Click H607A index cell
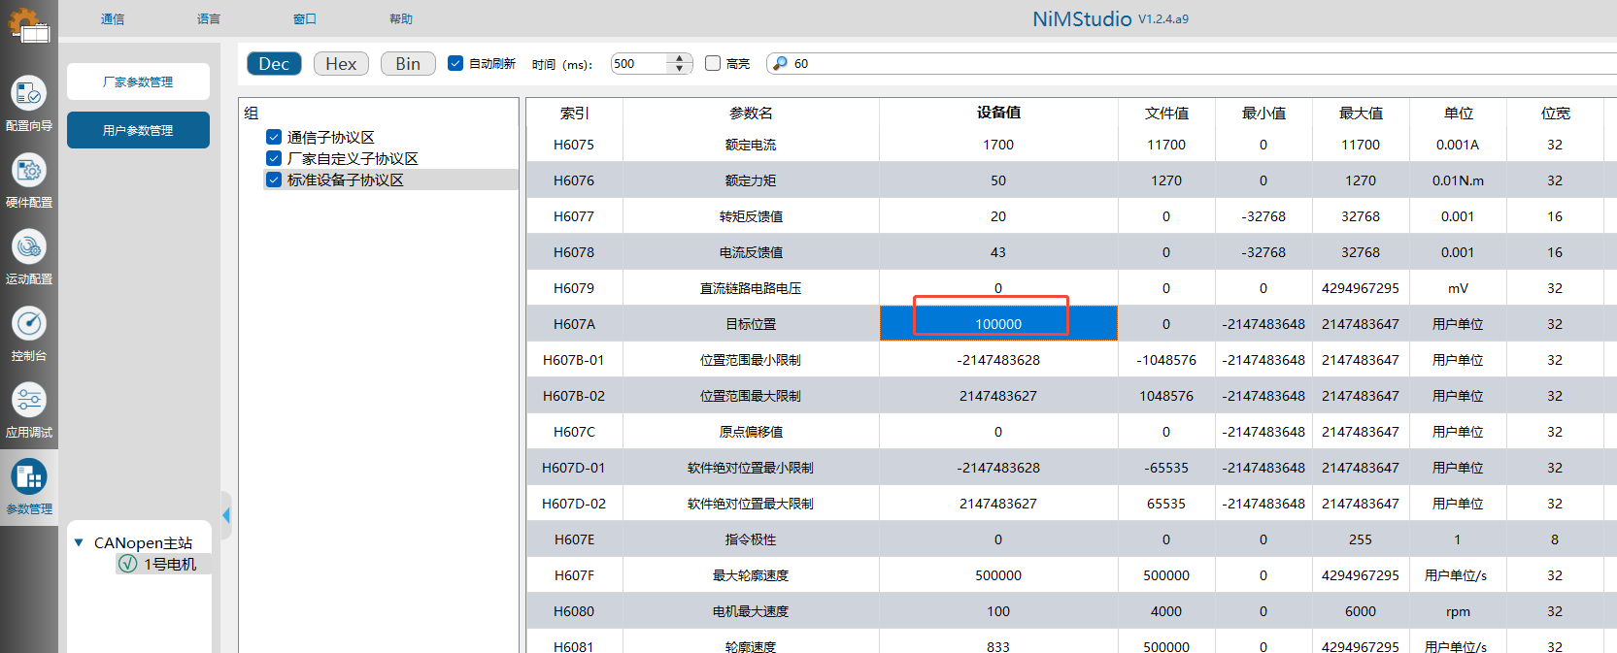Screen dimensions: 1617x653 pos(574,324)
